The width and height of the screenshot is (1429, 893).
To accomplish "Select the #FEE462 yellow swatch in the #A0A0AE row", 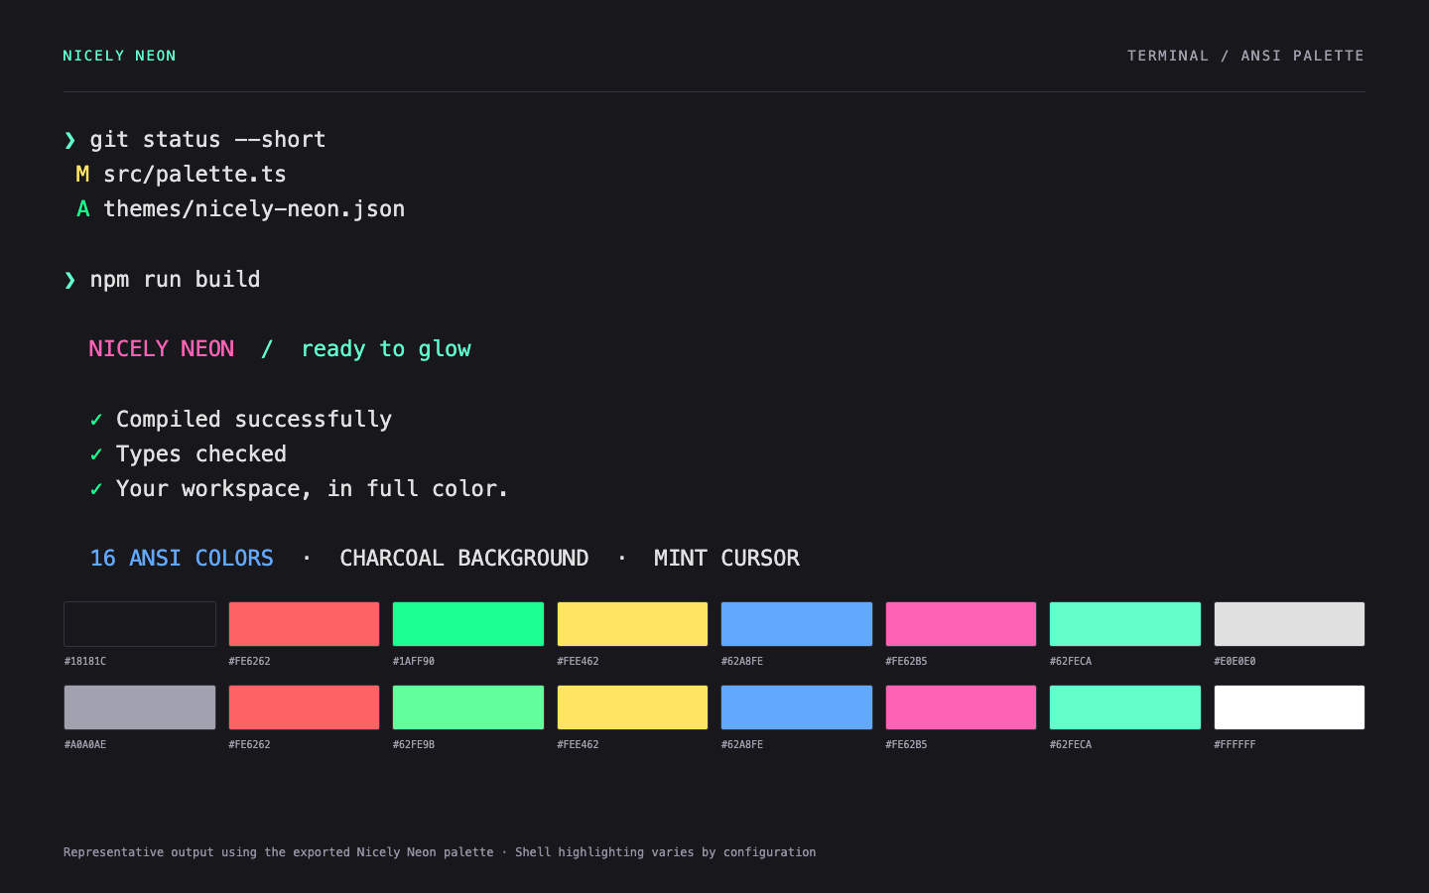I will pos(632,707).
